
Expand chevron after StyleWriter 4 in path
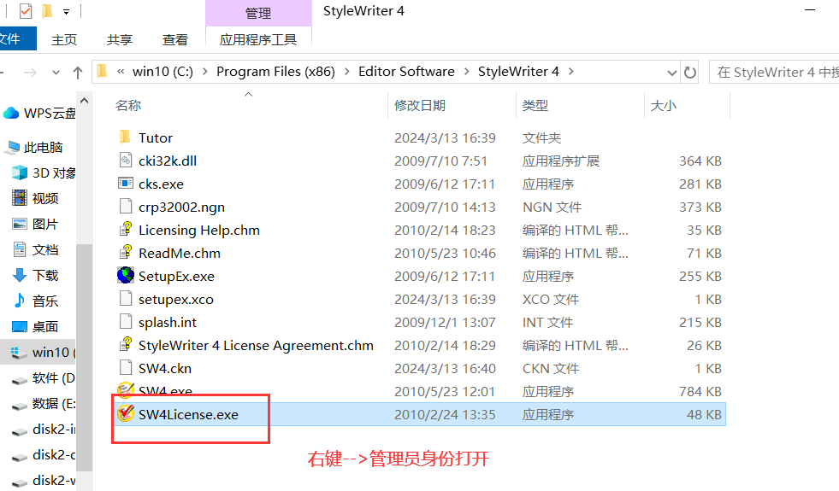pos(571,72)
